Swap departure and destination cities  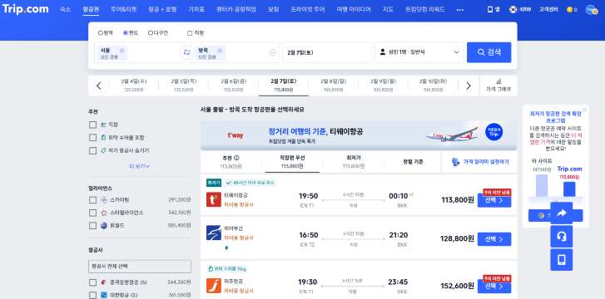click(x=186, y=52)
